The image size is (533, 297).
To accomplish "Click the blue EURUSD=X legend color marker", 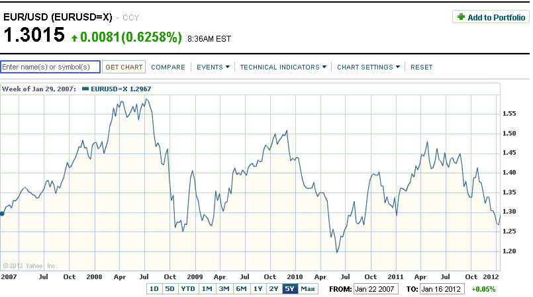I will pos(85,89).
